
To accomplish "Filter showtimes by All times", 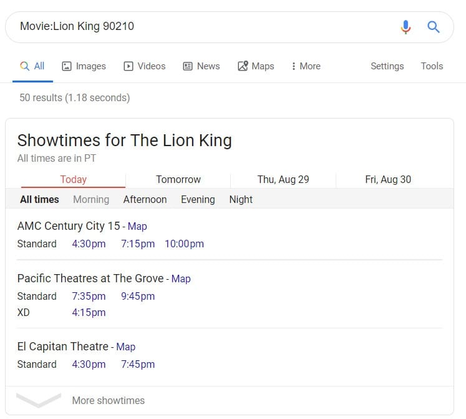I will (x=39, y=199).
